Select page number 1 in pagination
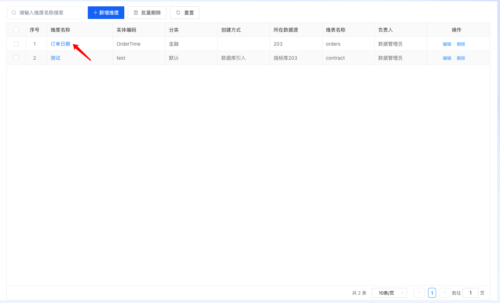Screen dimensions: 500x303 pyautogui.click(x=432, y=293)
